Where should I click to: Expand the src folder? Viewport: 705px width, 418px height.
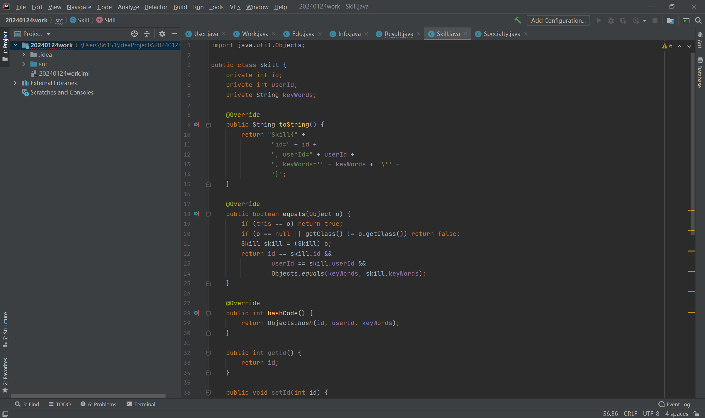coord(24,64)
